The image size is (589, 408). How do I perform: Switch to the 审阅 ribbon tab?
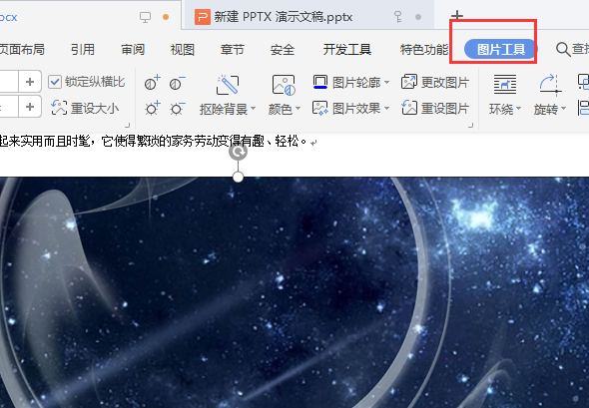tap(133, 50)
